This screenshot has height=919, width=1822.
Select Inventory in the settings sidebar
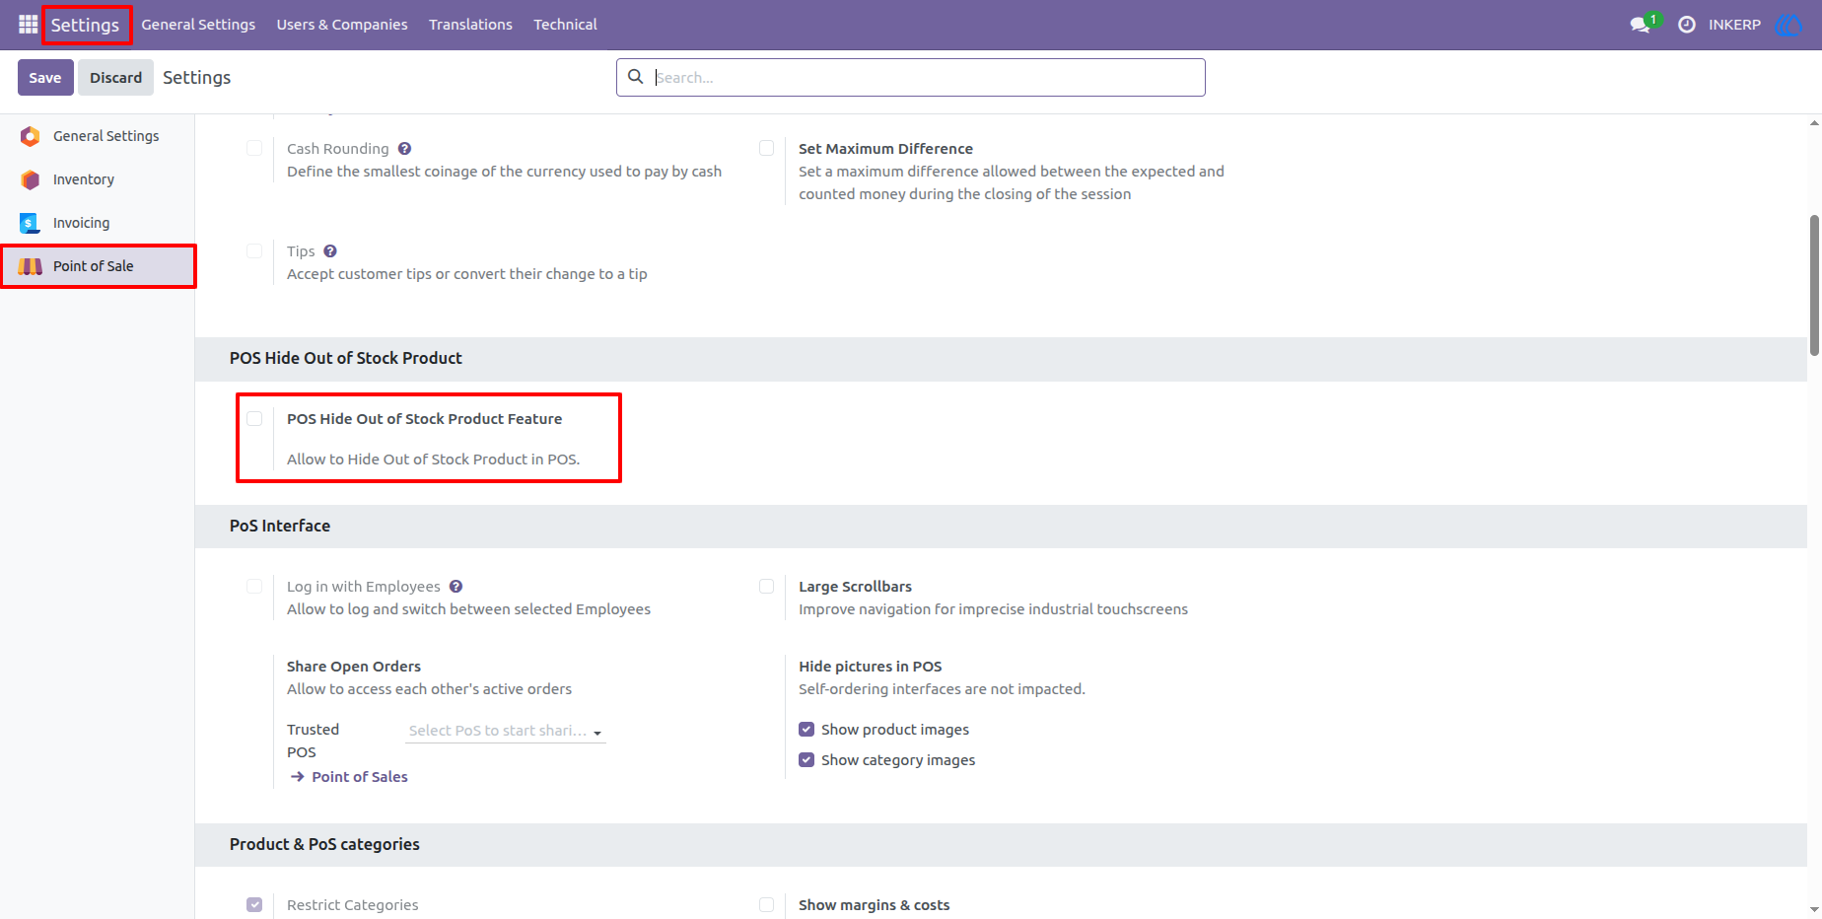pos(97,179)
